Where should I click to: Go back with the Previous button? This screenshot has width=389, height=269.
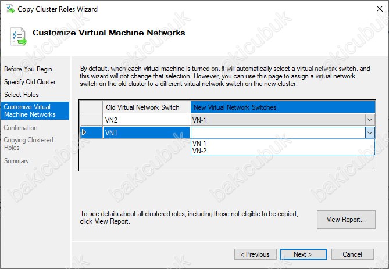click(255, 254)
